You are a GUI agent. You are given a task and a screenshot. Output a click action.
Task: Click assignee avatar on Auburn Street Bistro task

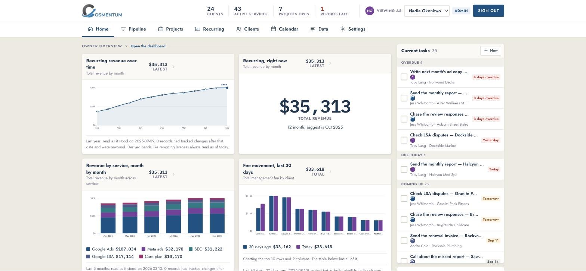(x=413, y=119)
